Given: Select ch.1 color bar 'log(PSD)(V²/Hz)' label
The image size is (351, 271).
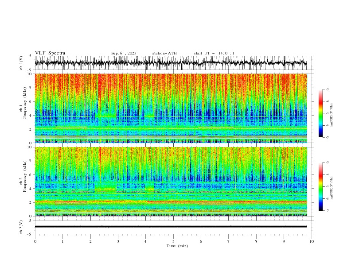Looking at the screenshot, I should [332, 116].
